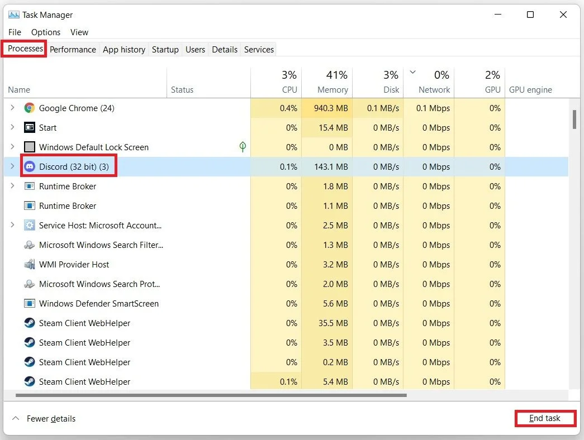Click the vertical scrollbar thumb
Viewport: 584px width, 440px height.
574,119
